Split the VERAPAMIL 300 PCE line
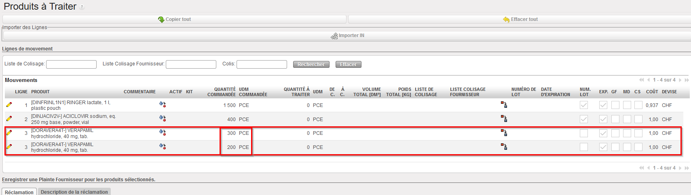 click(504, 132)
